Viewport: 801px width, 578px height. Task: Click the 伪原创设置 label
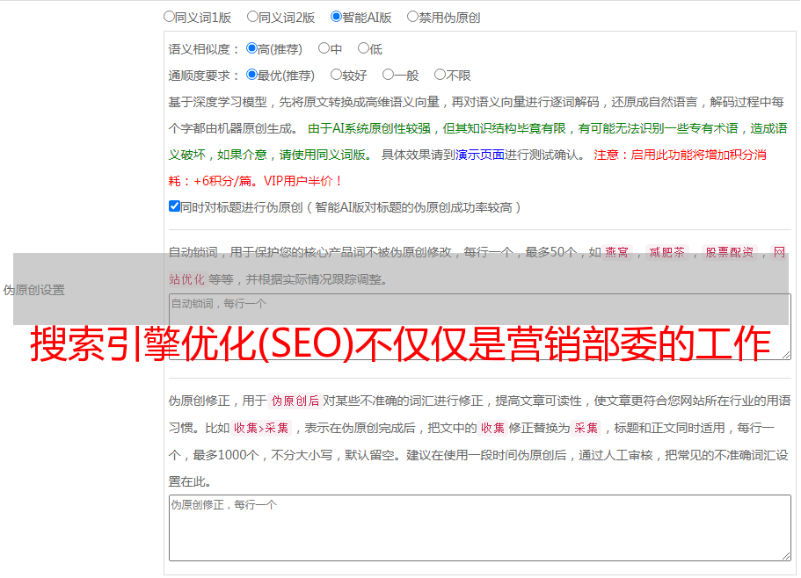(x=33, y=290)
